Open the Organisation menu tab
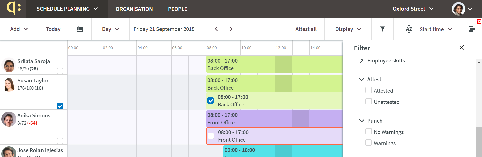 [134, 9]
